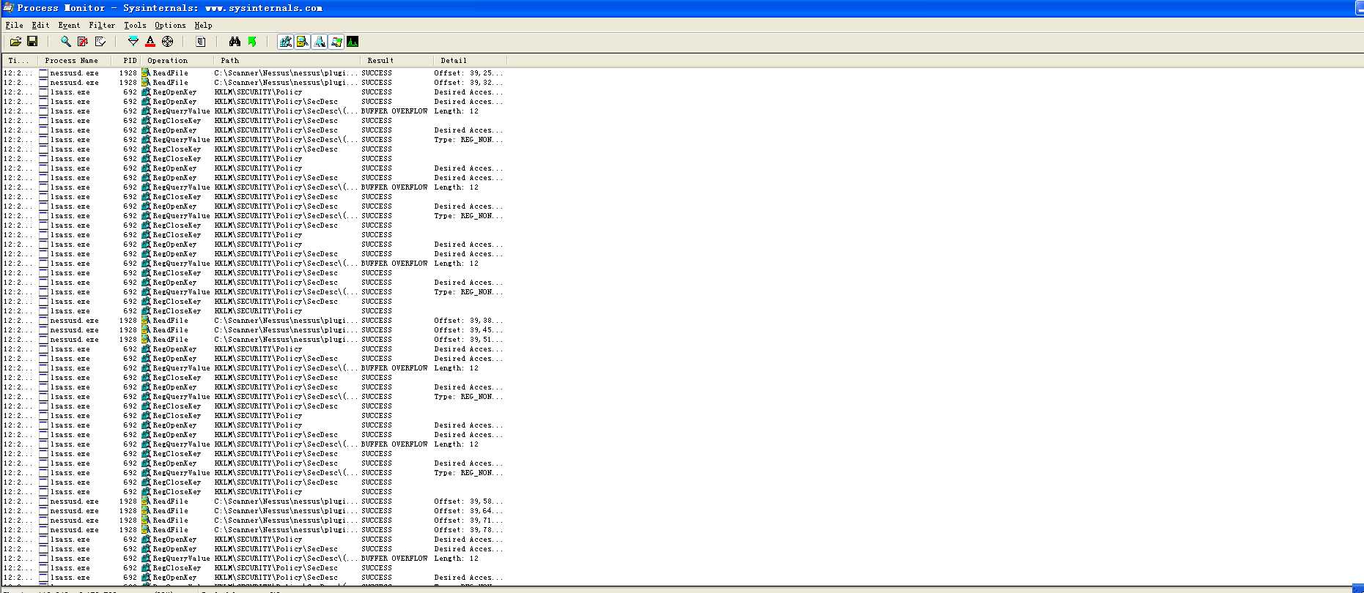Screen dimensions: 1364x593
Task: Sort by the PID column header
Action: [125, 61]
